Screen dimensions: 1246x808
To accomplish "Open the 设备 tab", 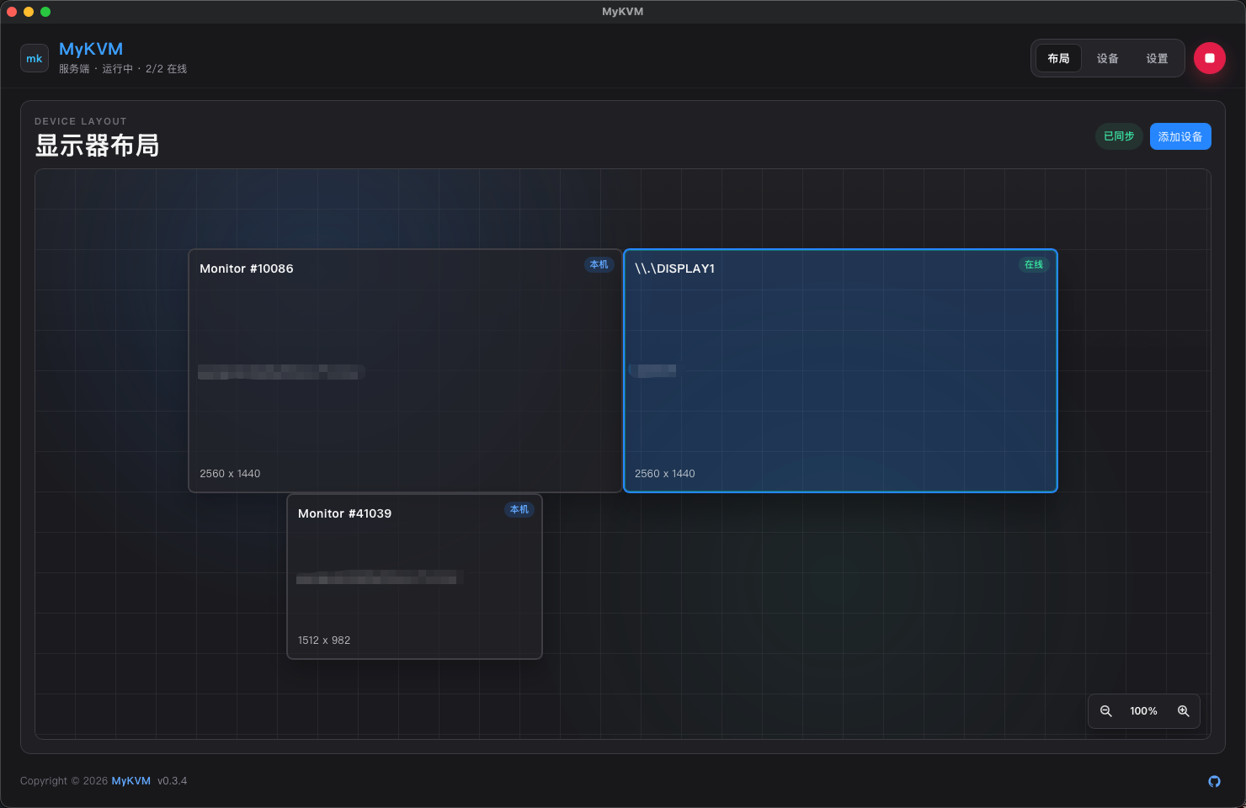I will click(1107, 58).
